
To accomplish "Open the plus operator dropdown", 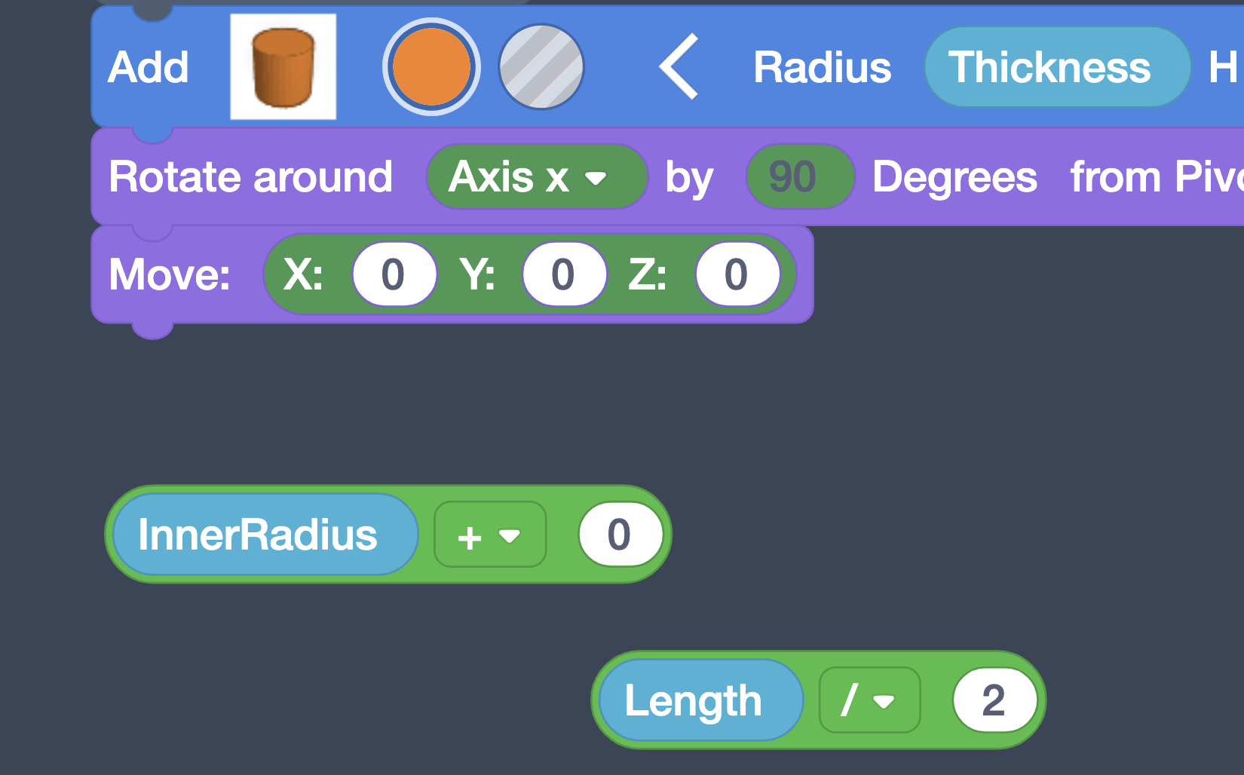I will coord(489,535).
